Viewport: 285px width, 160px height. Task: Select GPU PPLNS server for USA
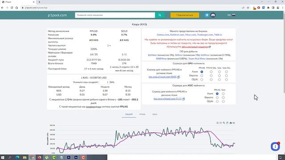tap(202, 80)
